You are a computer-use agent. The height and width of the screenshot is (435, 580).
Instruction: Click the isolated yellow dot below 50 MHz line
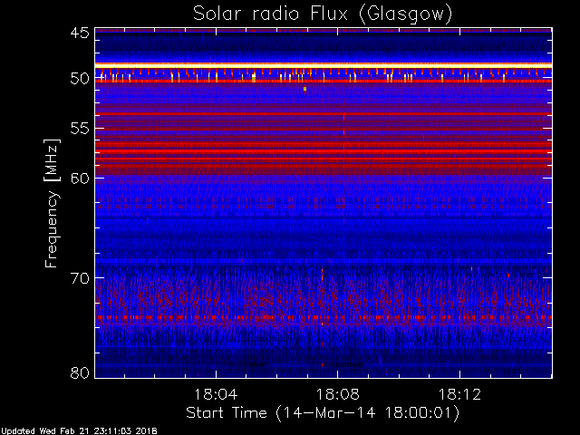pos(305,89)
